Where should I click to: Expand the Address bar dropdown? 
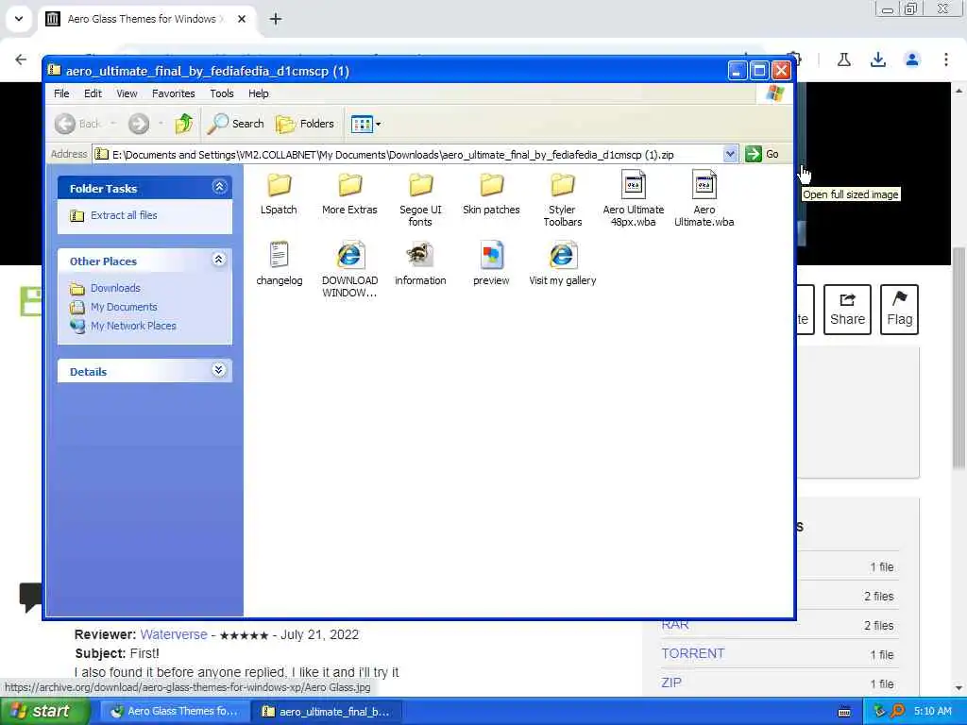pyautogui.click(x=730, y=154)
